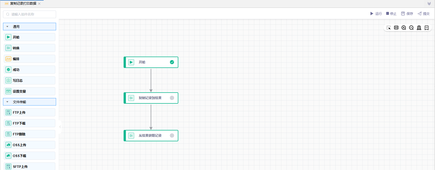Image resolution: width=435 pixels, height=170 pixels.
Task: Click the locate/center canvas icon
Action: 419,28
